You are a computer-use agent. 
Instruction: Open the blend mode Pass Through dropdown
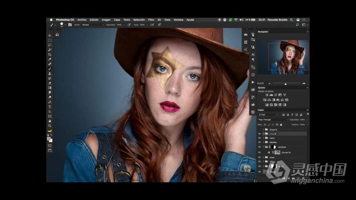[273, 120]
